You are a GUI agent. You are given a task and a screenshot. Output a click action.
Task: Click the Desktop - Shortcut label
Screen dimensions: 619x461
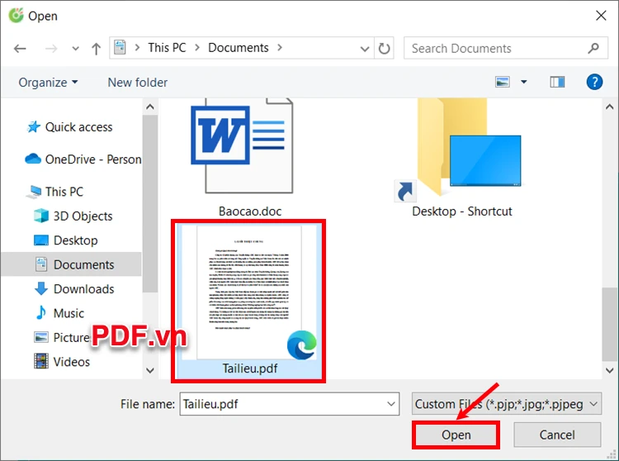pyautogui.click(x=462, y=211)
